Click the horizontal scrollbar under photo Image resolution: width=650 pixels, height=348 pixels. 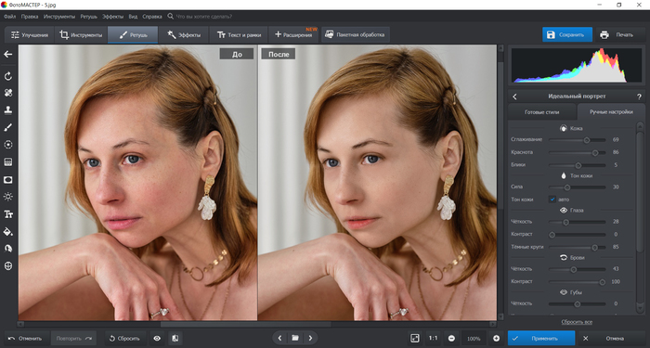tap(257, 324)
